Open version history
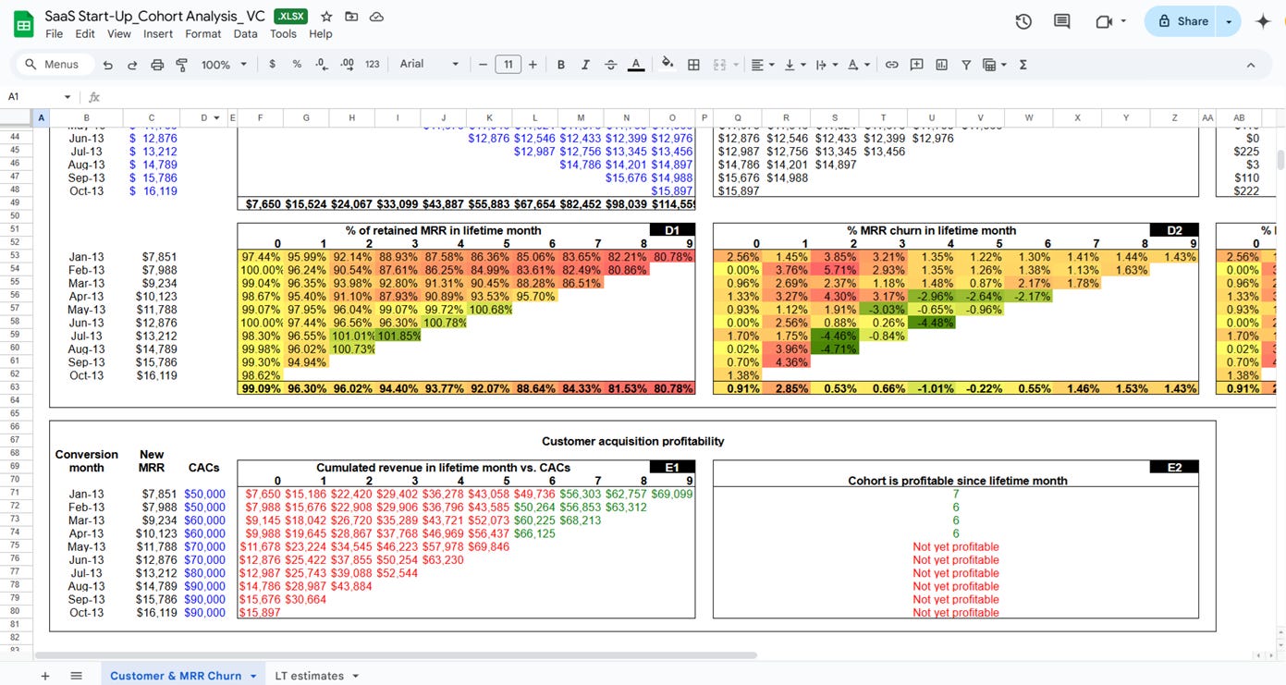 click(x=1023, y=20)
